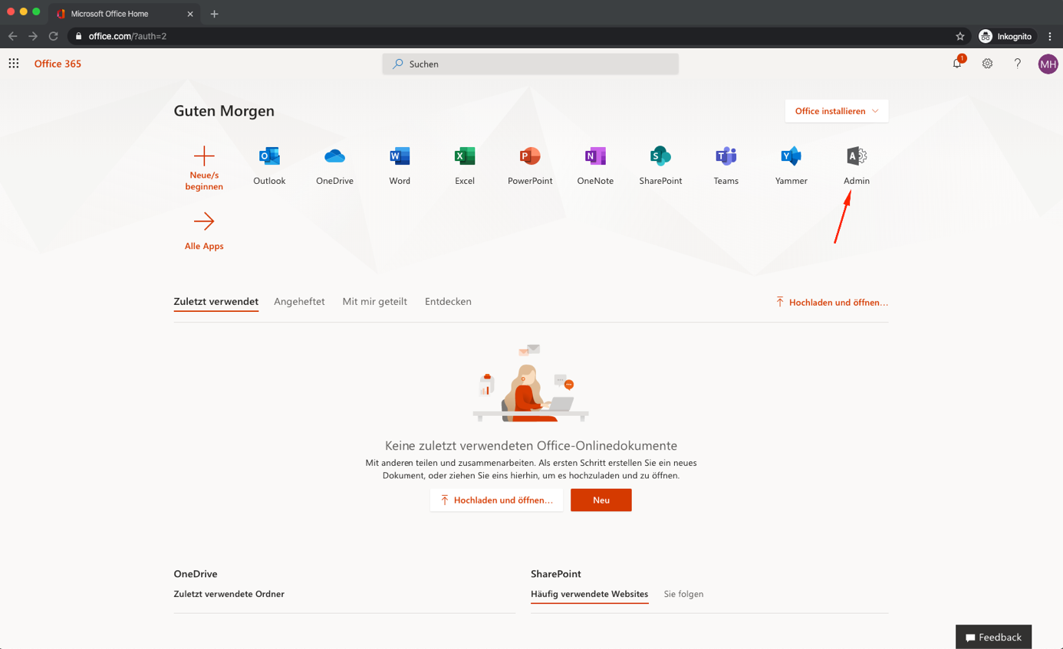Open the Yammer app
Viewport: 1063px width, 649px height.
click(791, 166)
